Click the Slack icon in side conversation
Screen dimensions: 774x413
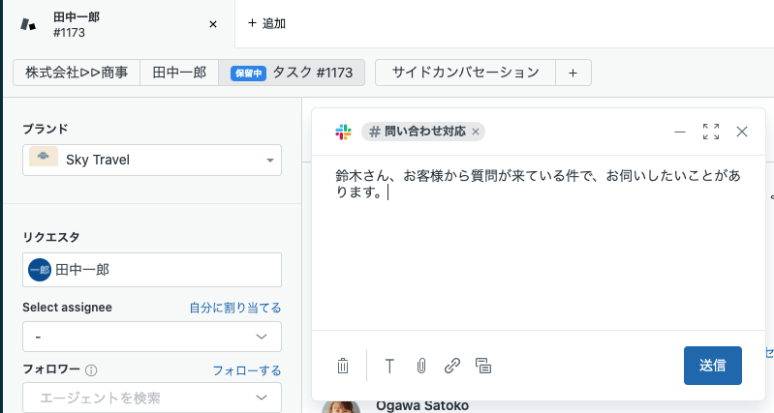[x=343, y=132]
